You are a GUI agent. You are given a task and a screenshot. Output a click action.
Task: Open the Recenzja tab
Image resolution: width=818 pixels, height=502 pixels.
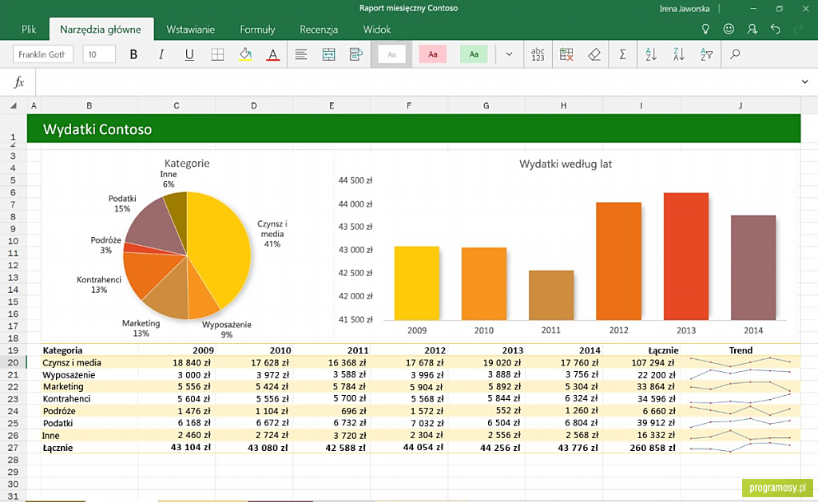[x=319, y=30]
